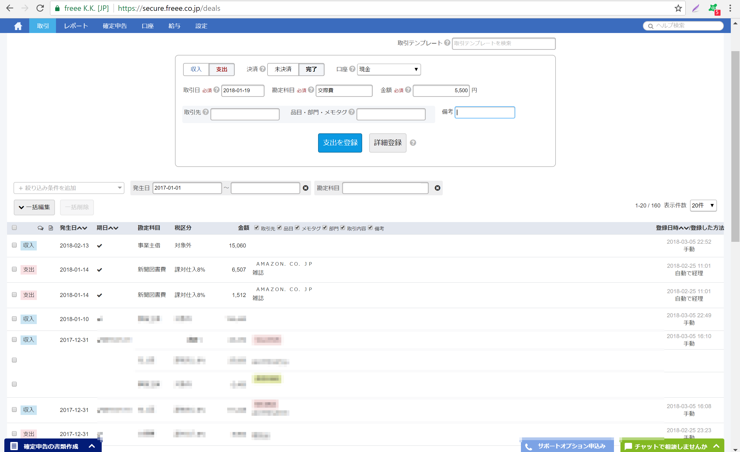This screenshot has height=452, width=740.
Task: Open the Chrome three-dot menu
Action: [730, 8]
